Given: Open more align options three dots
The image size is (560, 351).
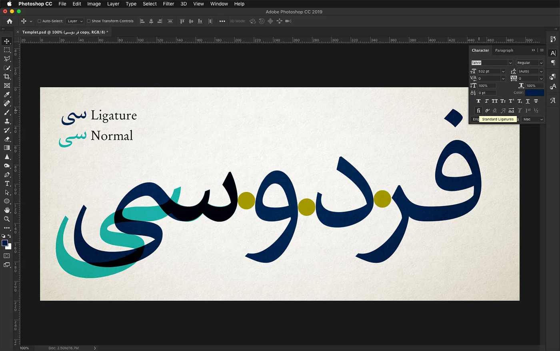Looking at the screenshot, I should coord(222,21).
